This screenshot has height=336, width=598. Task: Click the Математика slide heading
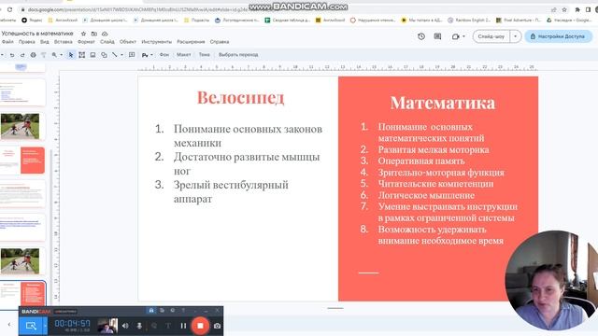click(443, 103)
